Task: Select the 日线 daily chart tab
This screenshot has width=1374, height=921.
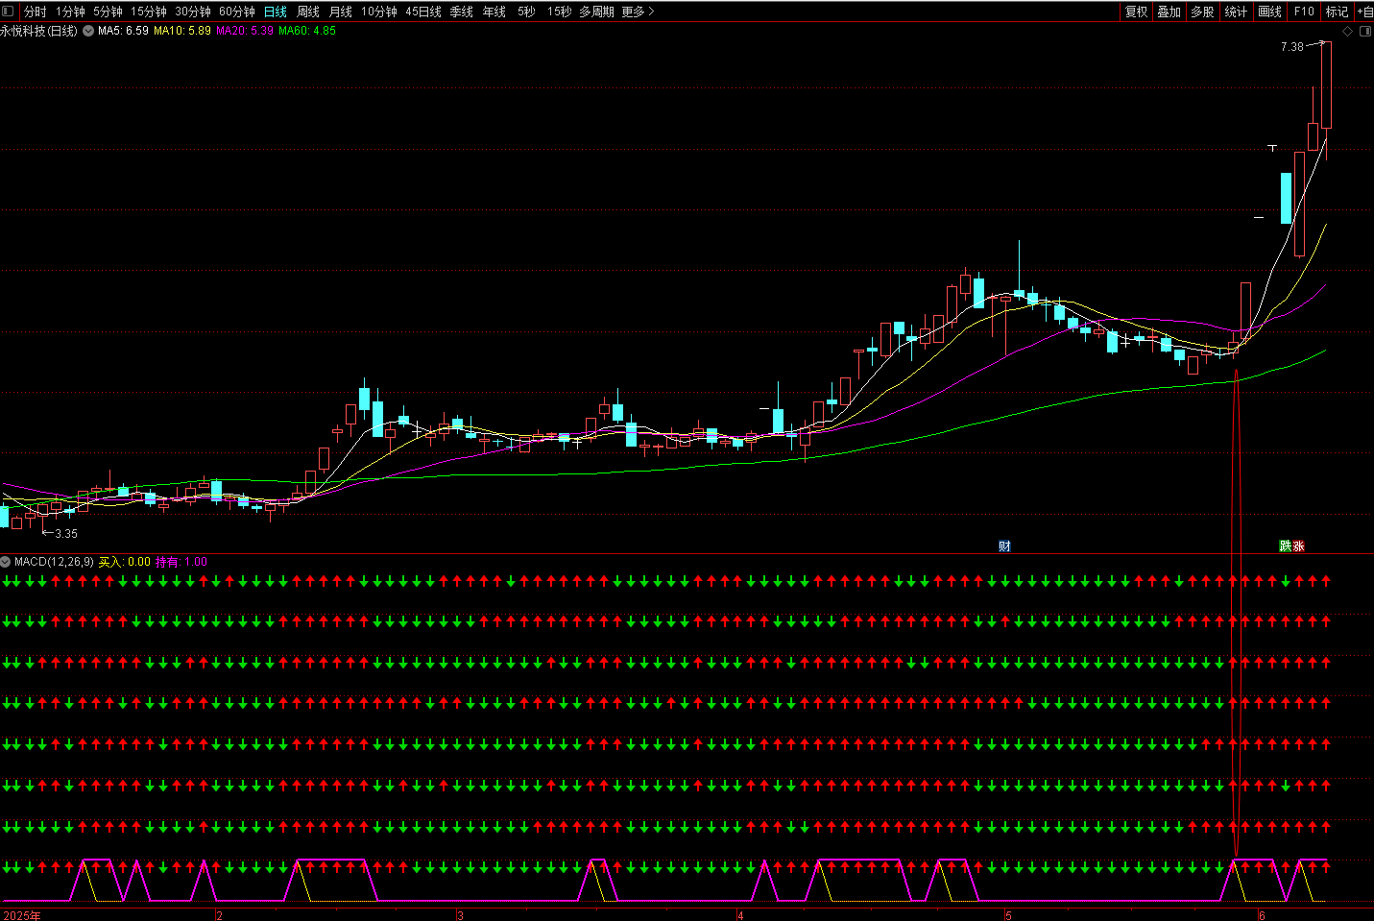Action: pyautogui.click(x=276, y=12)
